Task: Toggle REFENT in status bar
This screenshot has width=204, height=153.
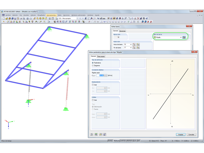Action: [129, 141]
